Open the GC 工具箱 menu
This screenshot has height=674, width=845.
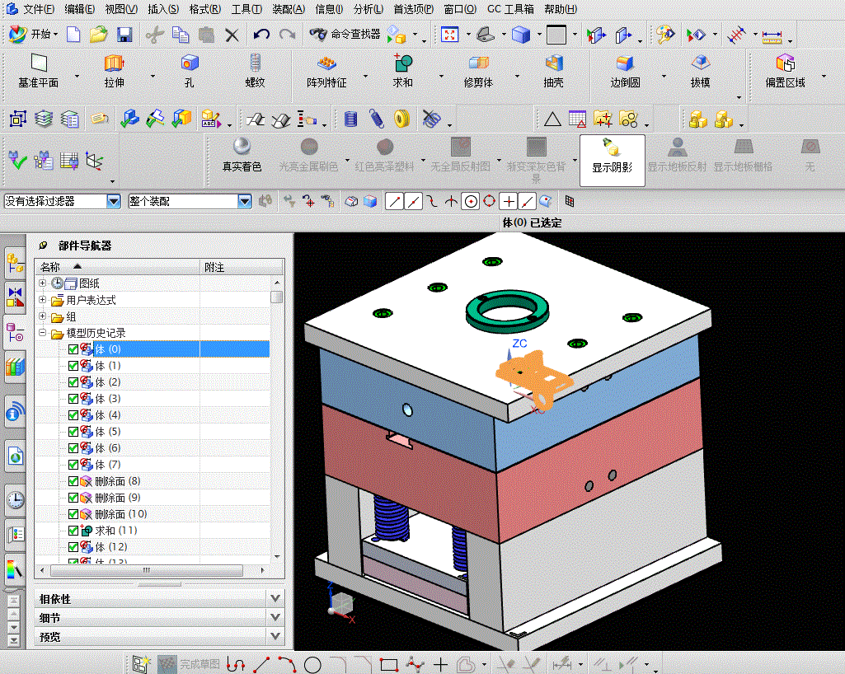tap(510, 9)
